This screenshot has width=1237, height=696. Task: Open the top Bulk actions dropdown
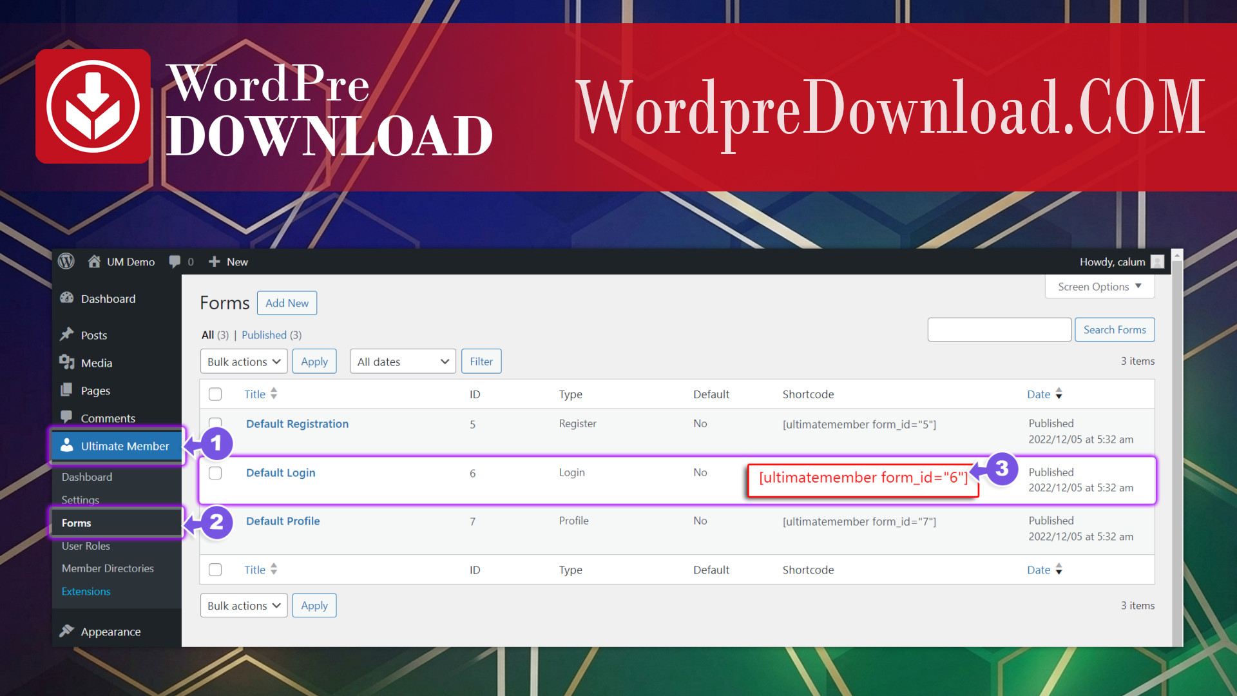244,362
